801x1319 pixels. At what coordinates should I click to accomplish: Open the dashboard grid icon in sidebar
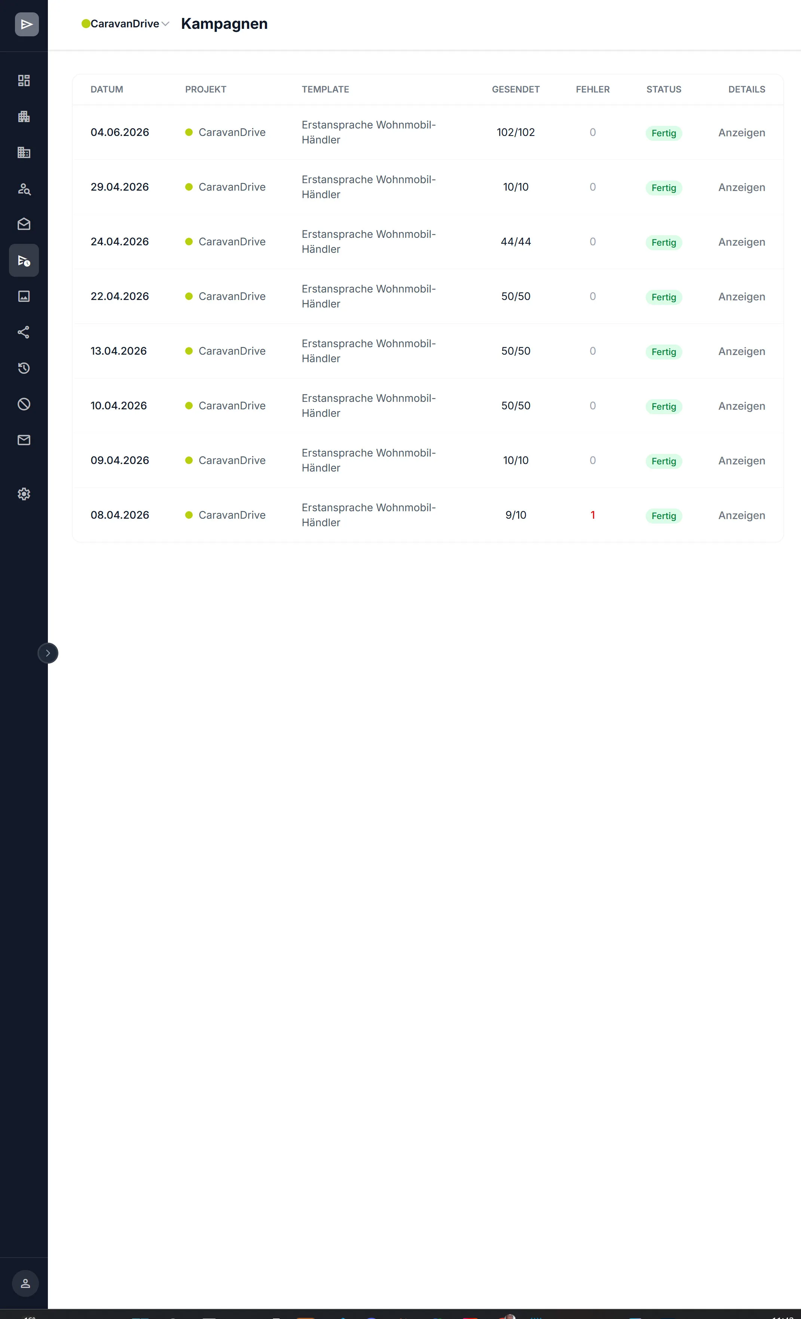pos(24,80)
